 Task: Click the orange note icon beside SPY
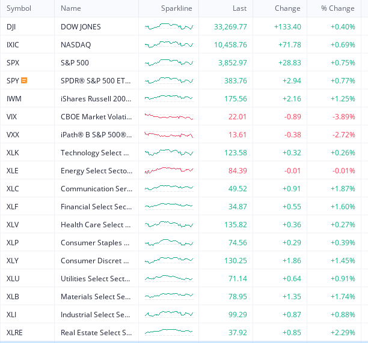coord(24,80)
